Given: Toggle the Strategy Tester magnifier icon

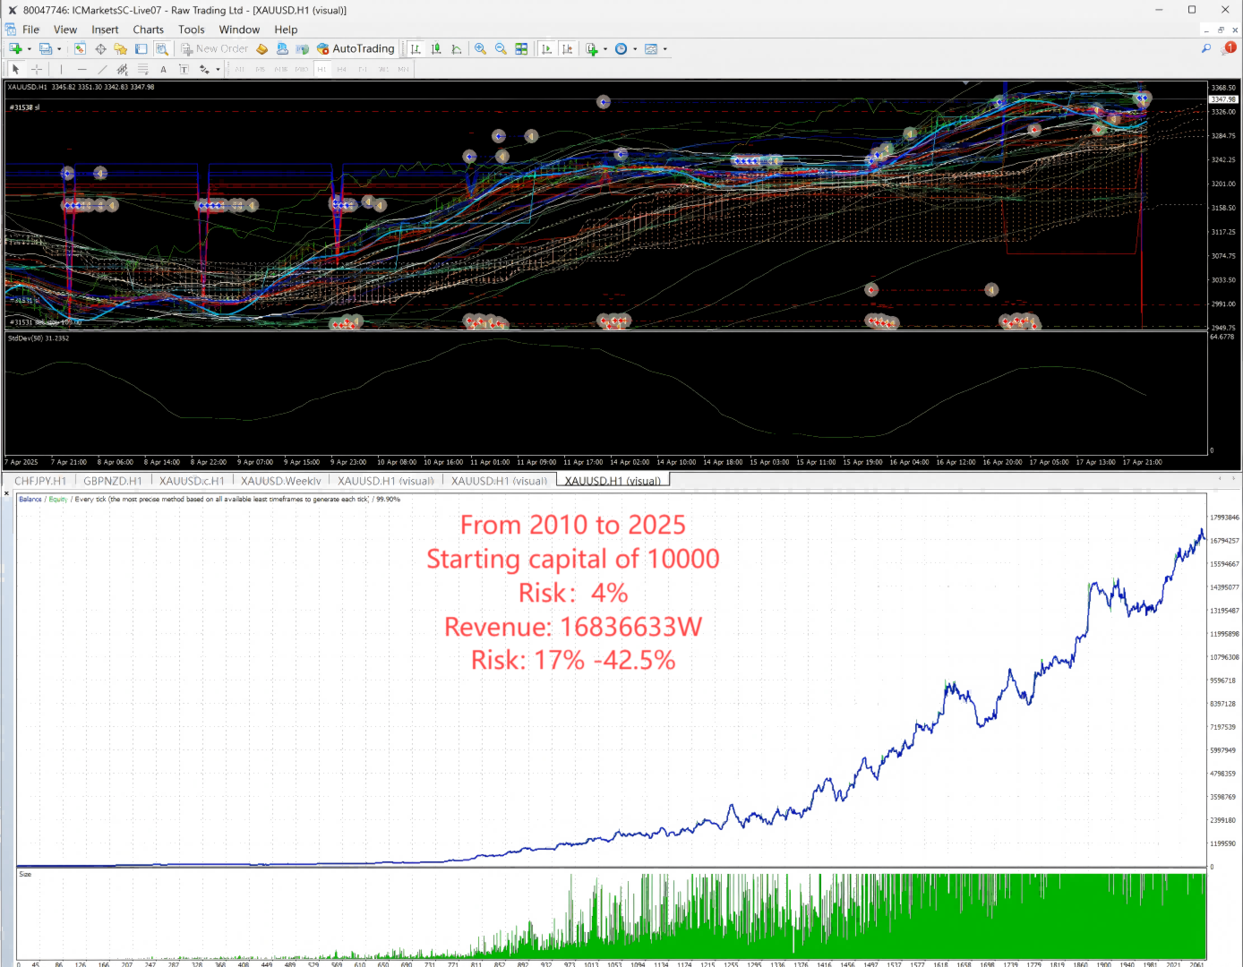Looking at the screenshot, I should click(161, 49).
